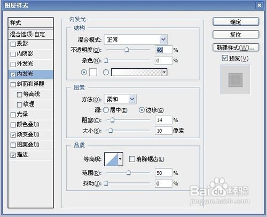Choose 边缘 as glow source

click(142, 110)
